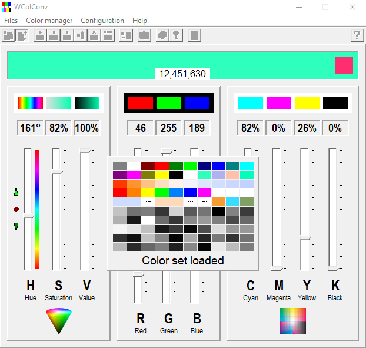Image resolution: width=366 pixels, height=348 pixels.
Task: Open the Configuration menu
Action: click(x=102, y=21)
